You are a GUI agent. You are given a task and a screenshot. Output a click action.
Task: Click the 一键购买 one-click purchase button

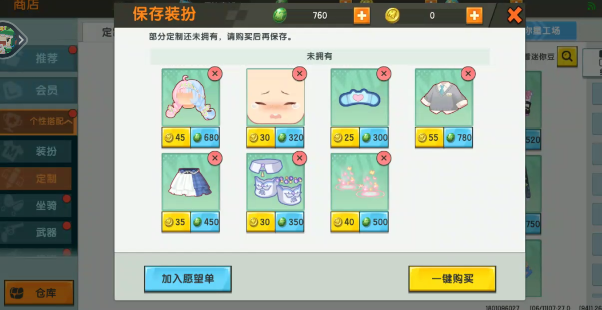(452, 279)
